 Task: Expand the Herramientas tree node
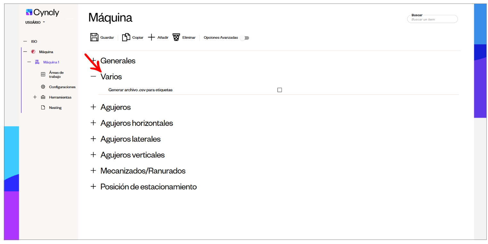click(35, 97)
